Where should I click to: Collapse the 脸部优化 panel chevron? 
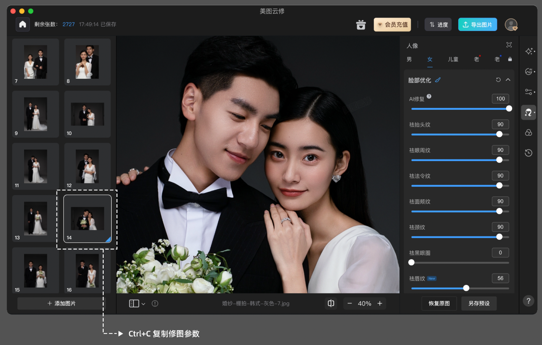(508, 80)
